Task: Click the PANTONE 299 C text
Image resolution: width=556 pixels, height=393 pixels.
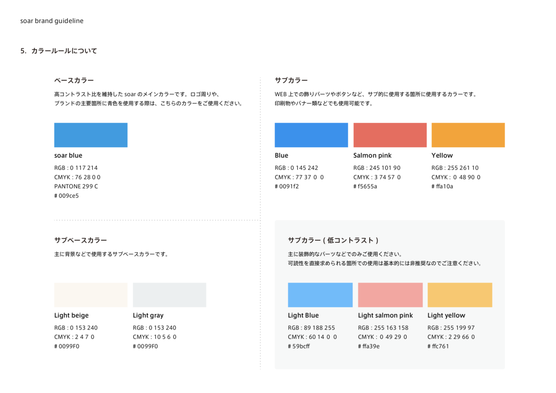Action: [76, 186]
